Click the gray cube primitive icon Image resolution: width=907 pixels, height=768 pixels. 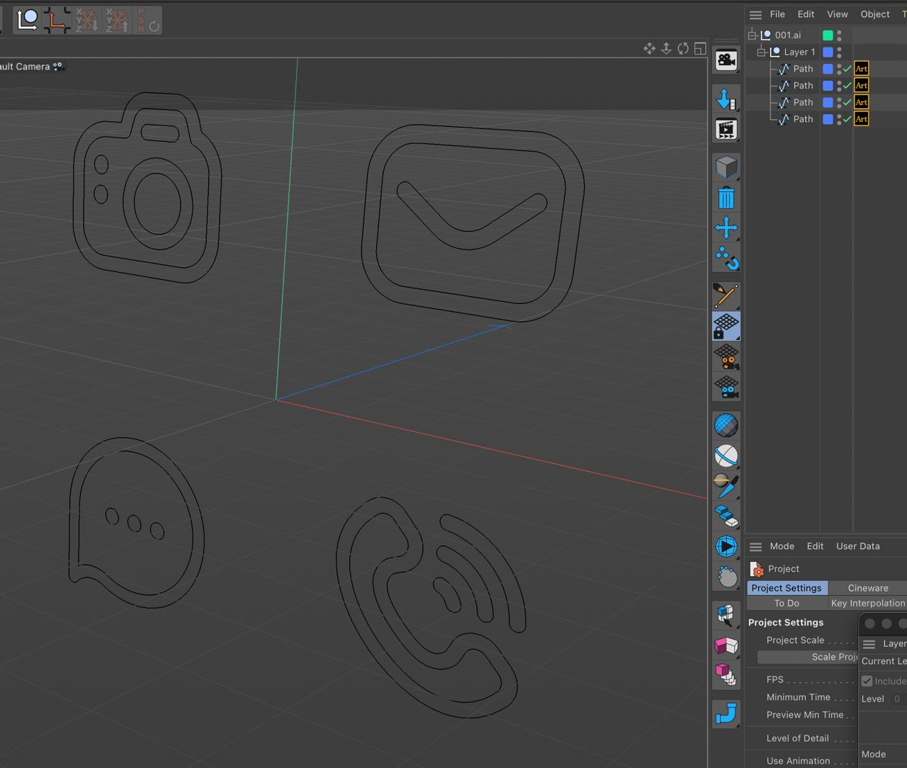point(726,168)
